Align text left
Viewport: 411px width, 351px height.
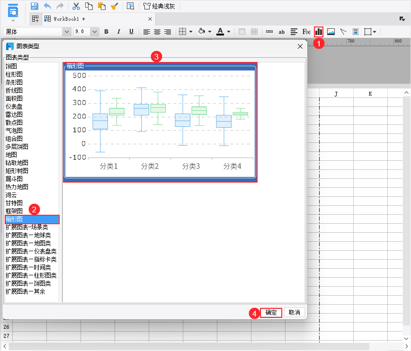click(146, 32)
